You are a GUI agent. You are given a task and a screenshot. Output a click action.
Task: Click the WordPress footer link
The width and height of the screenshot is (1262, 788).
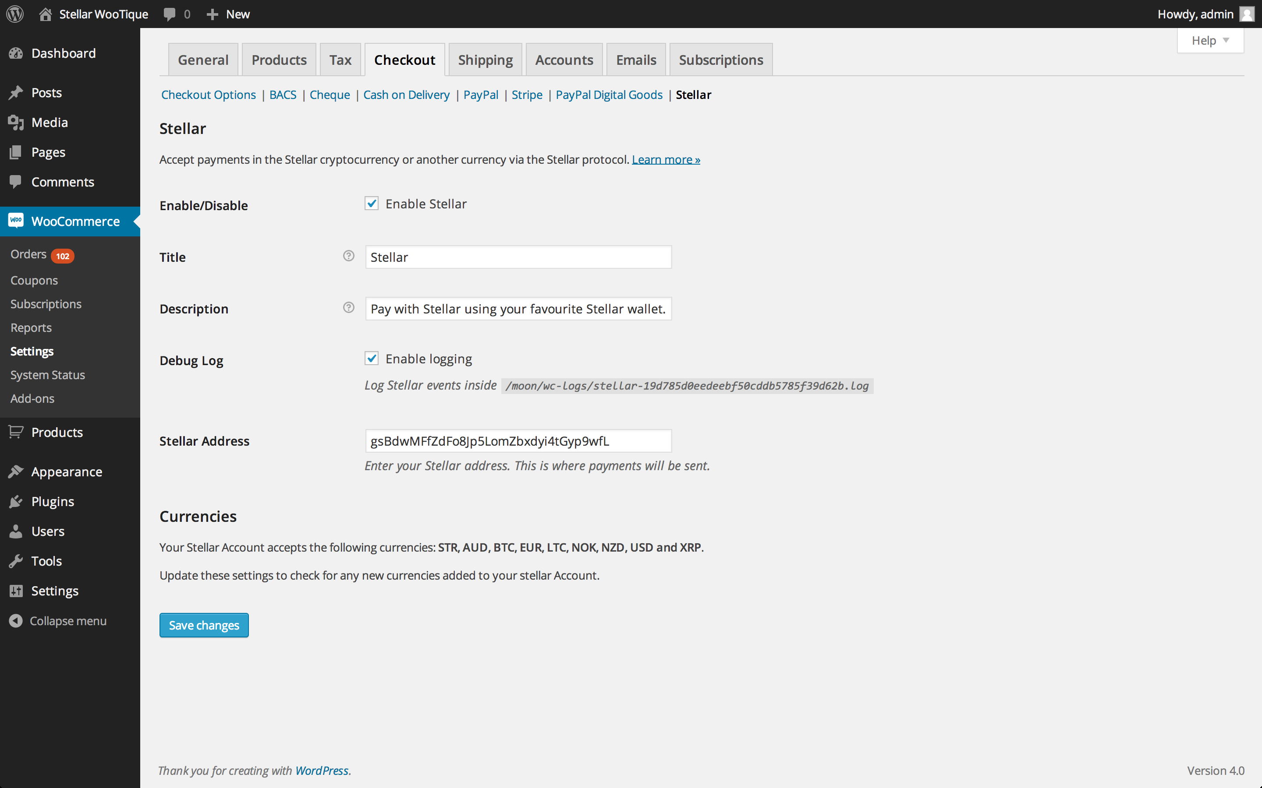click(x=322, y=770)
